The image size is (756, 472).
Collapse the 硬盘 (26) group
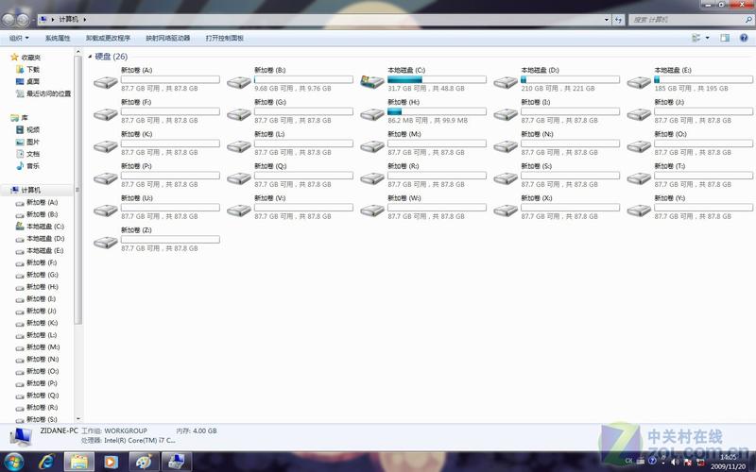90,57
